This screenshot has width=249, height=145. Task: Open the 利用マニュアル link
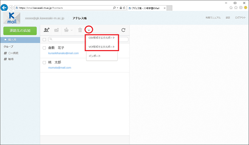[213, 18]
